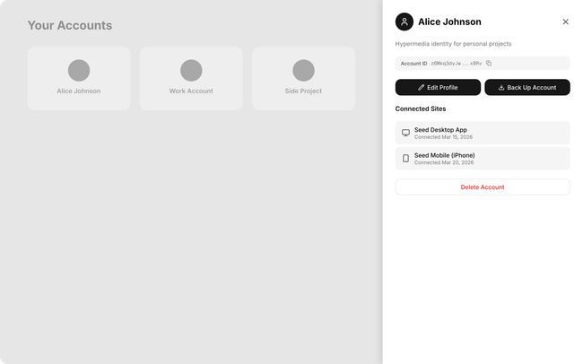Click the Side Project card label
Viewport: 583px width, 364px height.
303,91
